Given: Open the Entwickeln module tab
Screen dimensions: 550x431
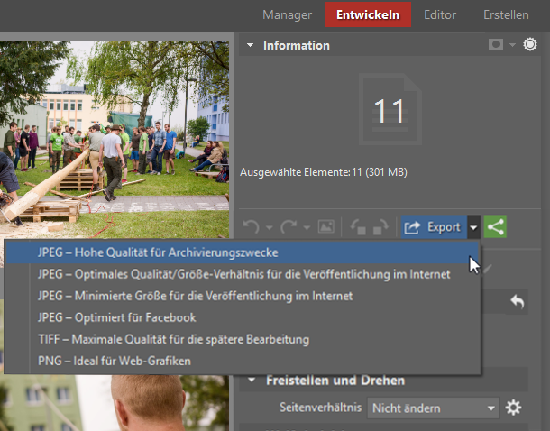Looking at the screenshot, I should click(x=368, y=14).
